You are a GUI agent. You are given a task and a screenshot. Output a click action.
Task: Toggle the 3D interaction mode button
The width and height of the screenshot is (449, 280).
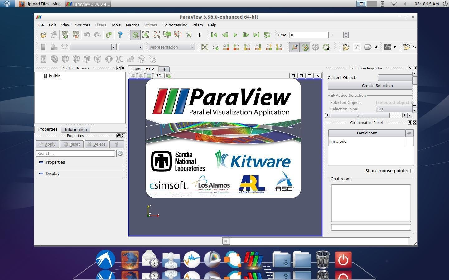(159, 76)
